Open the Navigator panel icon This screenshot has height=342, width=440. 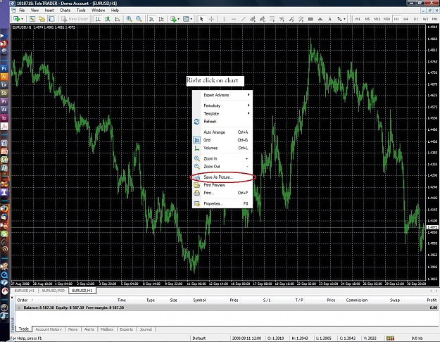pyautogui.click(x=42, y=19)
